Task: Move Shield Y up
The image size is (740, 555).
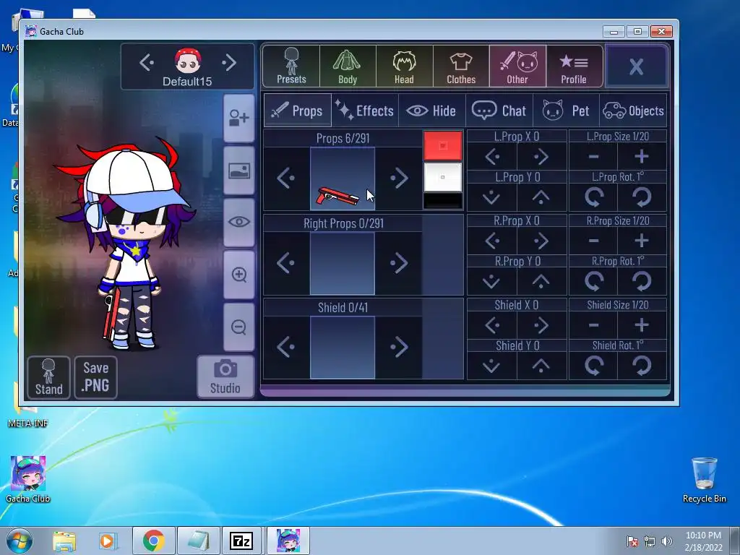Action: click(541, 365)
